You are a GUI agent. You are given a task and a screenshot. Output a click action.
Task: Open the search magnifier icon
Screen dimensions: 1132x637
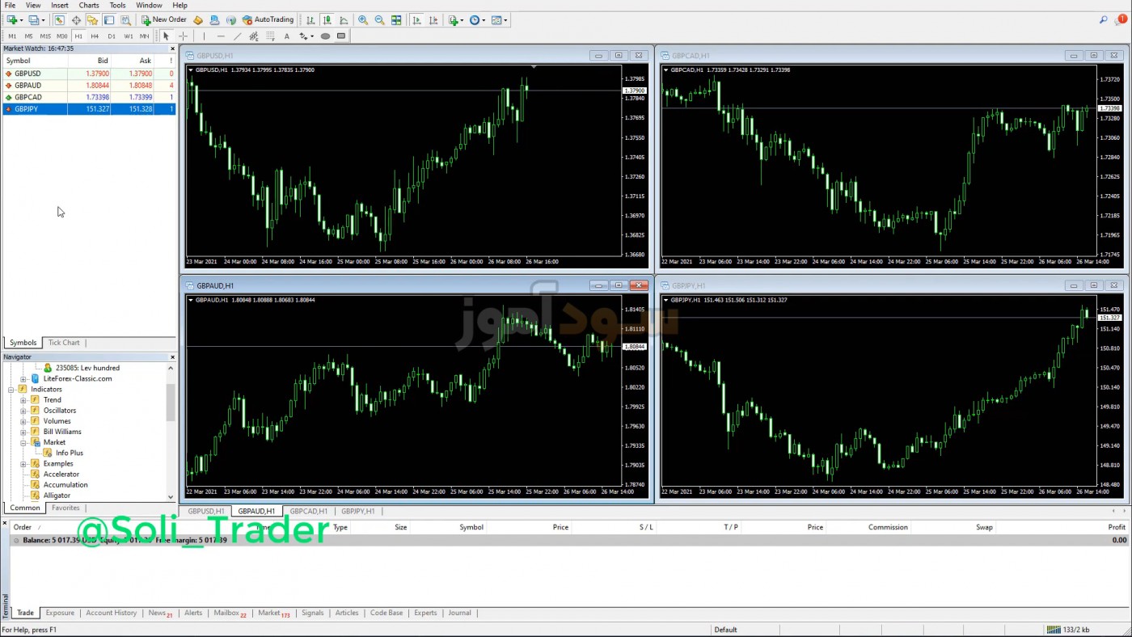coord(1103,20)
